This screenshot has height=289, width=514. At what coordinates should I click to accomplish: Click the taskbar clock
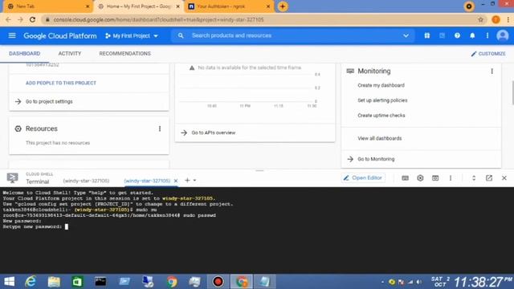(471, 282)
